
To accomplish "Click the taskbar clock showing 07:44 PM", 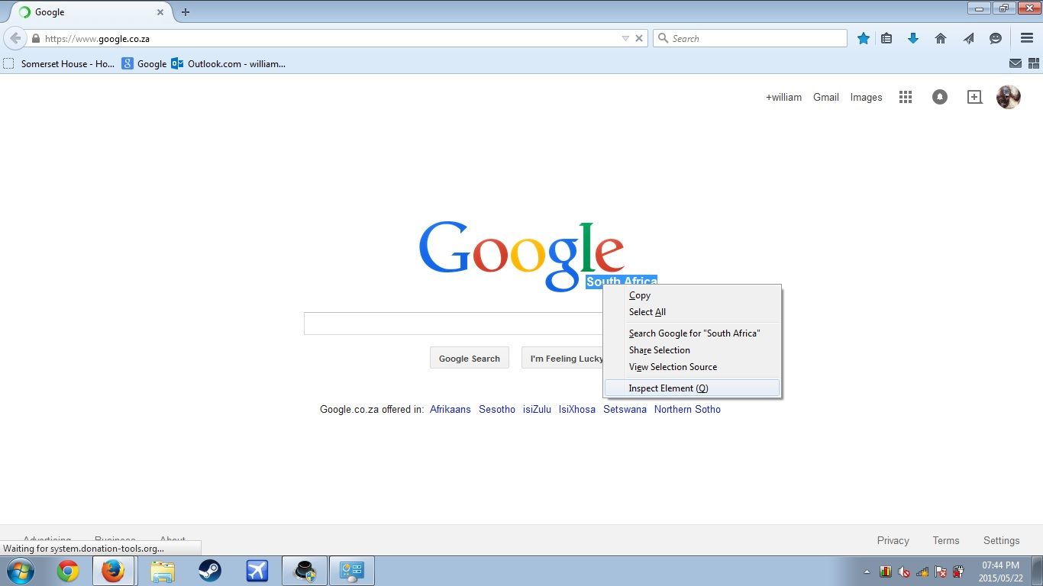I will point(1001,572).
